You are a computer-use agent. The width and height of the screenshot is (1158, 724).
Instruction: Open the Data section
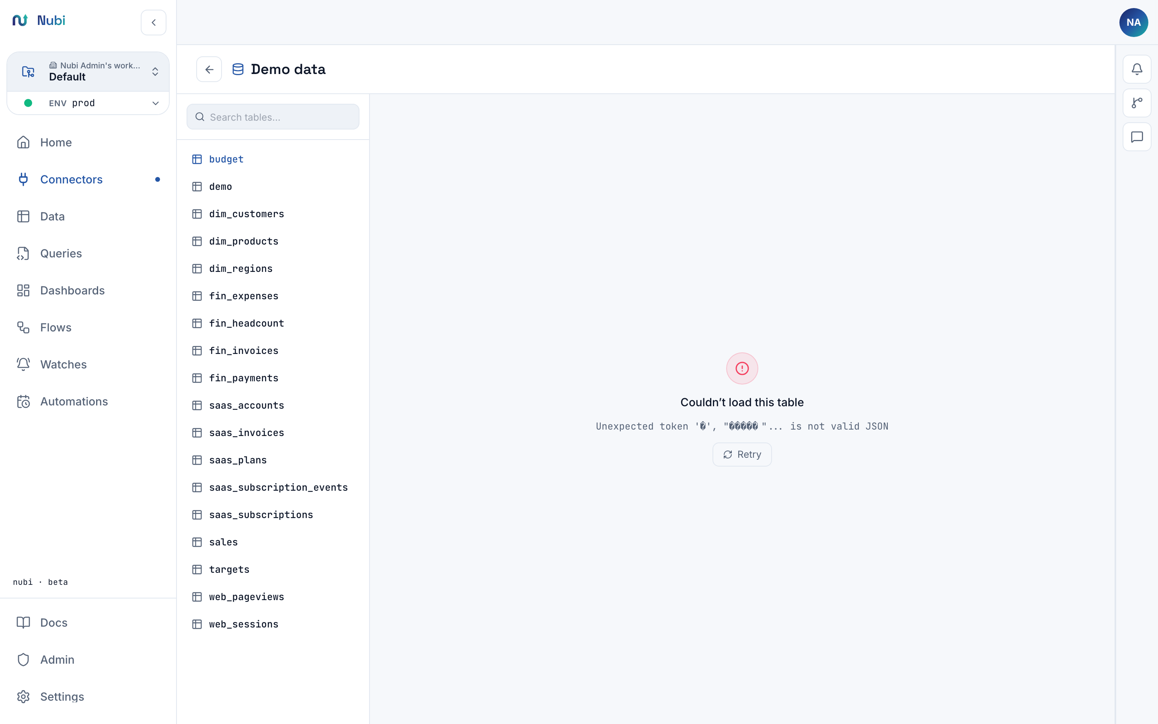click(88, 216)
